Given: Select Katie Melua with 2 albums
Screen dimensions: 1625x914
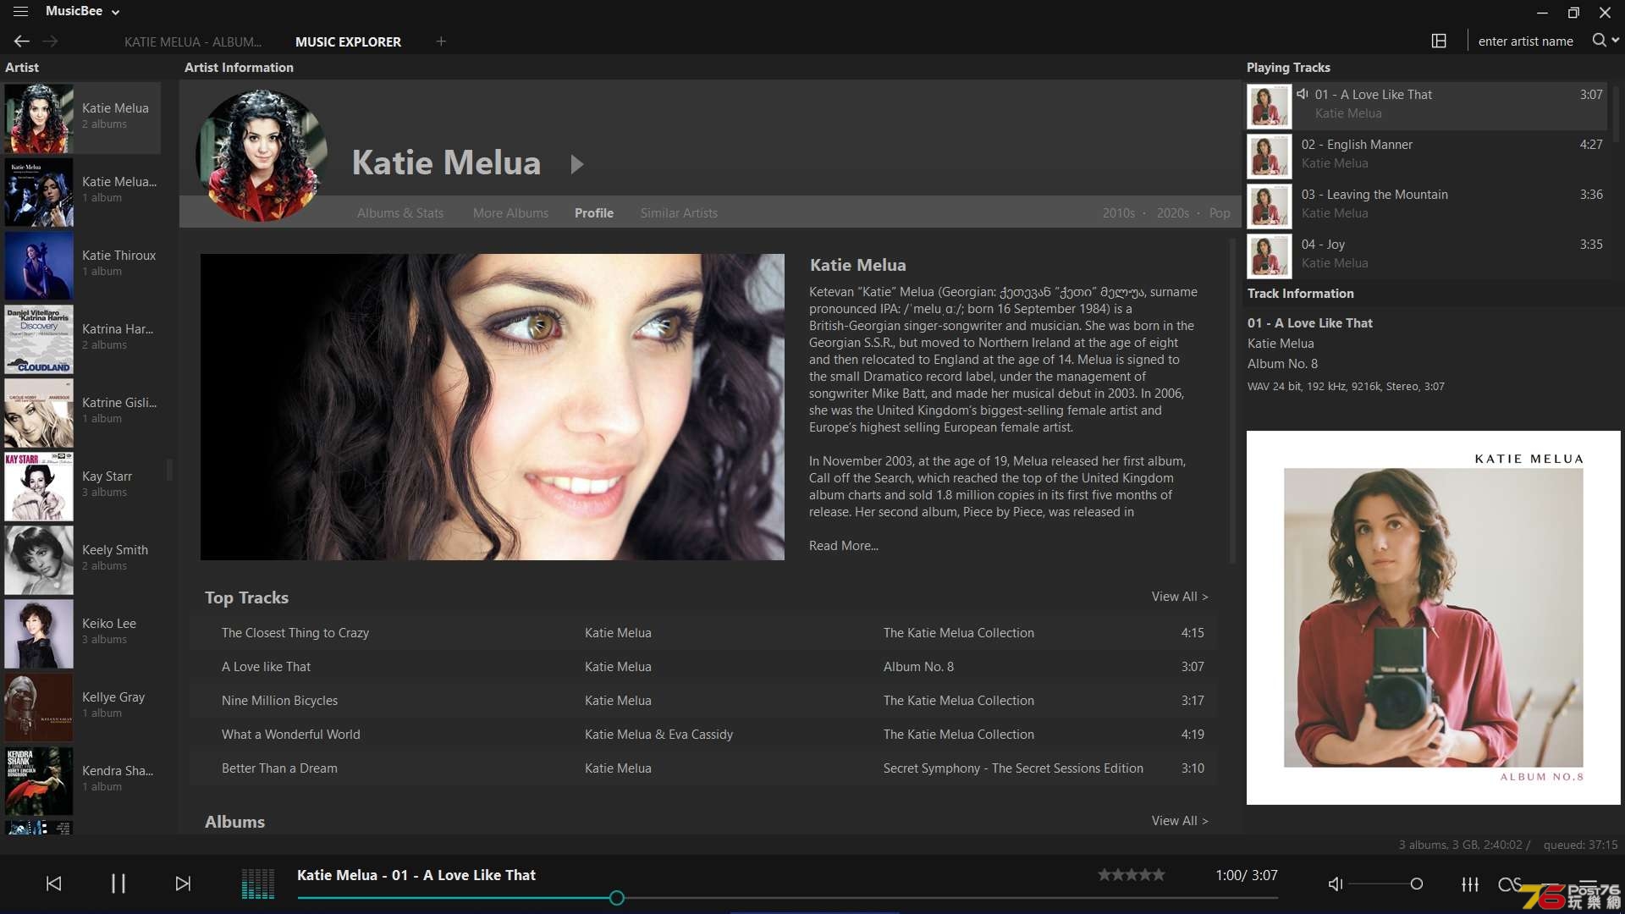Looking at the screenshot, I should (82, 118).
